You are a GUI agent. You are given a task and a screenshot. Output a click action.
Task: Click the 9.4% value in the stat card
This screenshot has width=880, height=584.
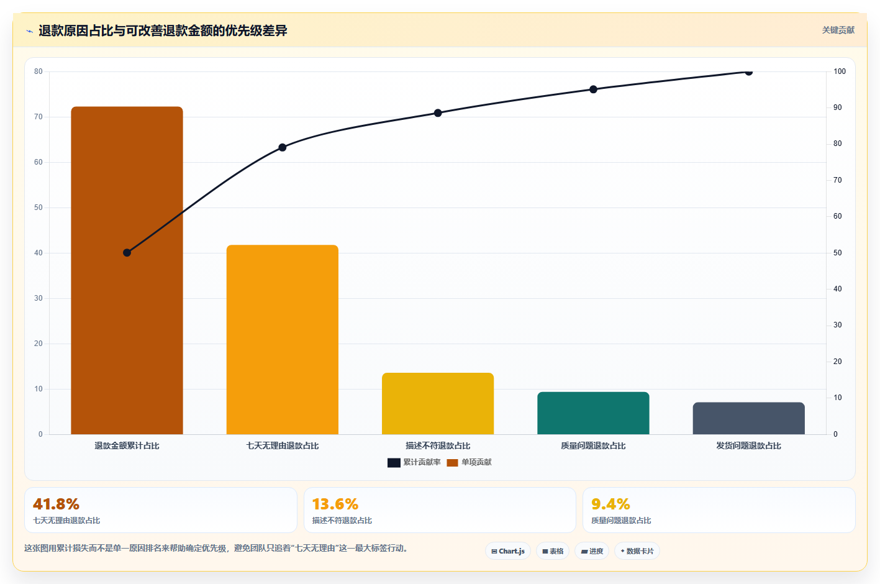coord(610,504)
